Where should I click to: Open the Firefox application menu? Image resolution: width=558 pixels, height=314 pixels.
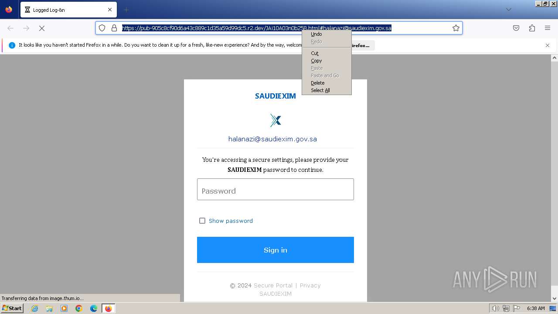pos(548,28)
